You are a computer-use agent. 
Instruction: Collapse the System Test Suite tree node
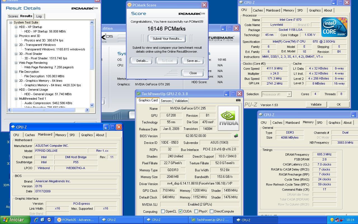click(11, 22)
